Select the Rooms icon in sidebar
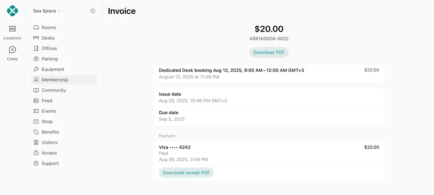Screen dimensions: 434x195 36,27
